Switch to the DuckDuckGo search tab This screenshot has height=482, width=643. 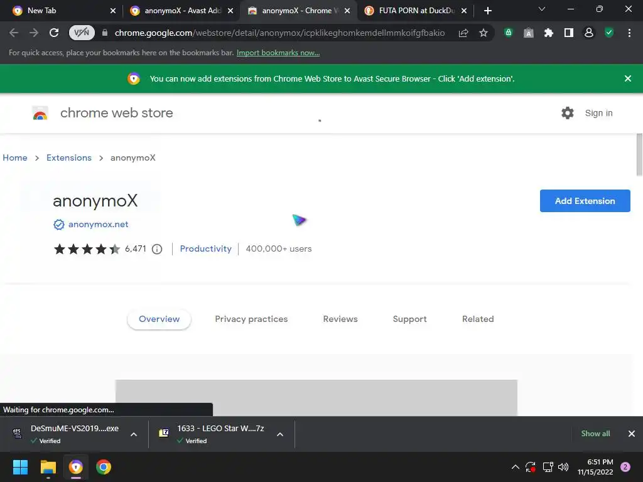point(417,11)
